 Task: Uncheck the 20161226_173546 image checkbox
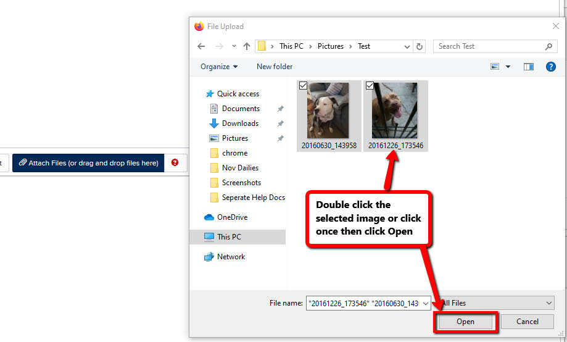pos(370,86)
